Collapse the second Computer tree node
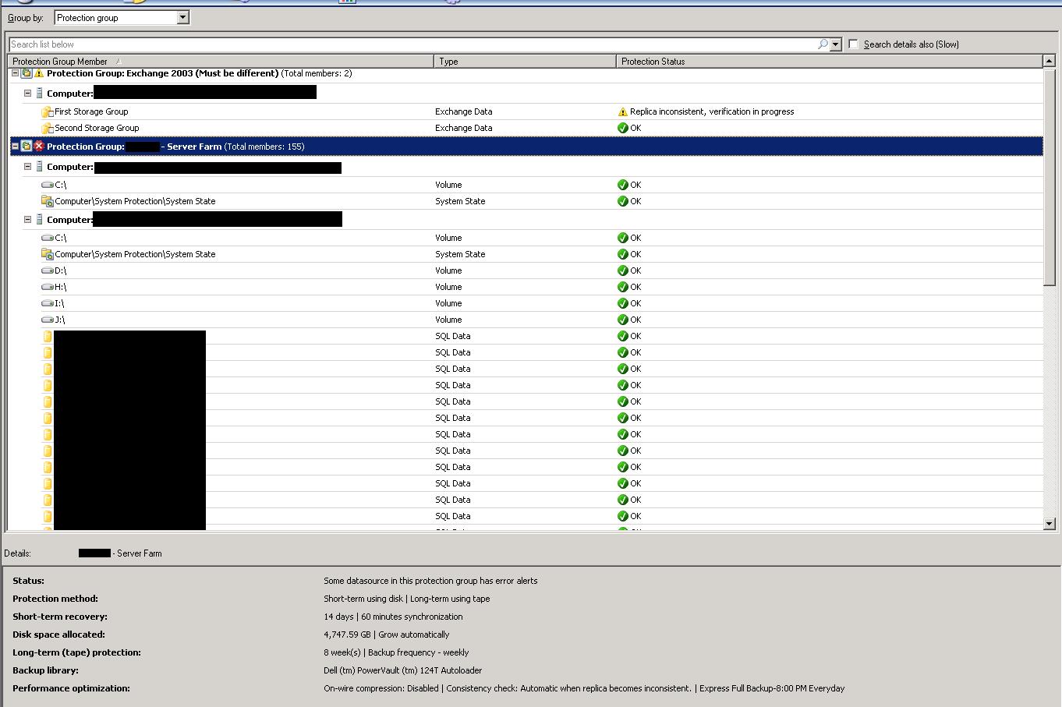 [x=27, y=219]
